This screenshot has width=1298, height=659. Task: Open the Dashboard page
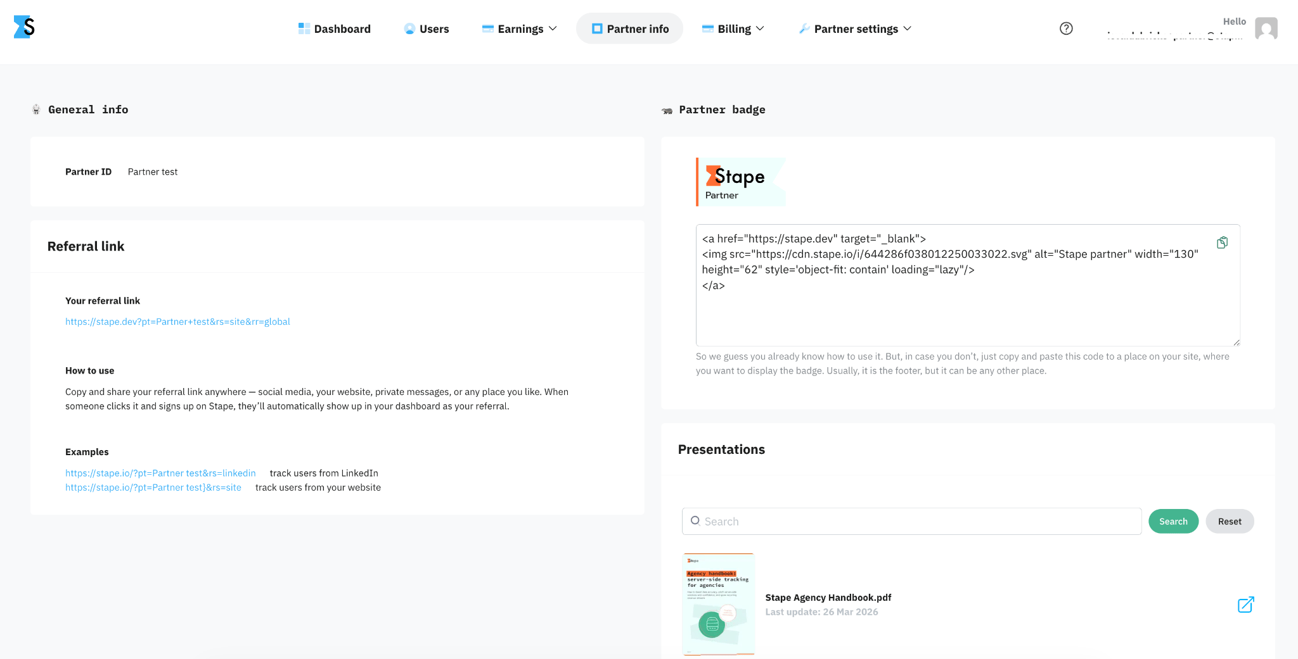pos(335,28)
